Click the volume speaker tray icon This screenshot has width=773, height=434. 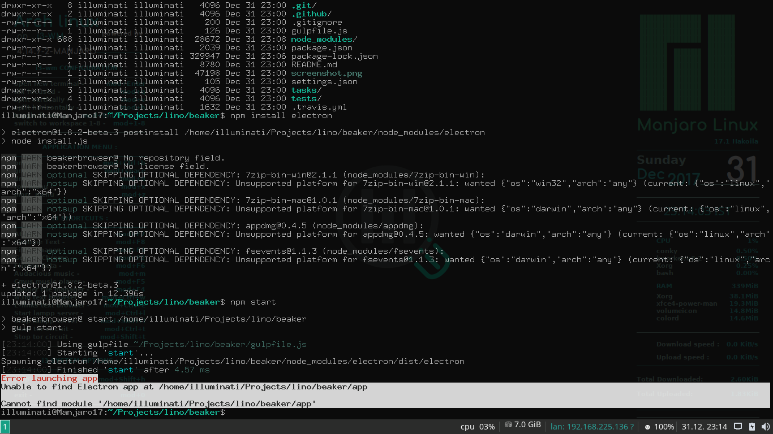click(765, 427)
